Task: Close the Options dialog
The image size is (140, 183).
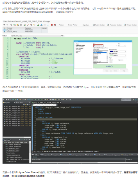Action: tap(131, 41)
